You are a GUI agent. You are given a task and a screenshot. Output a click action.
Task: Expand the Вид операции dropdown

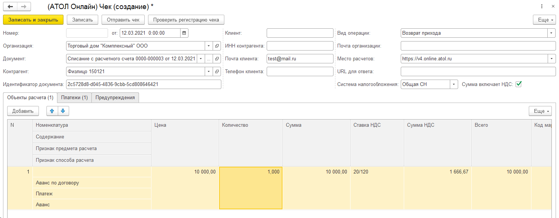click(551, 33)
